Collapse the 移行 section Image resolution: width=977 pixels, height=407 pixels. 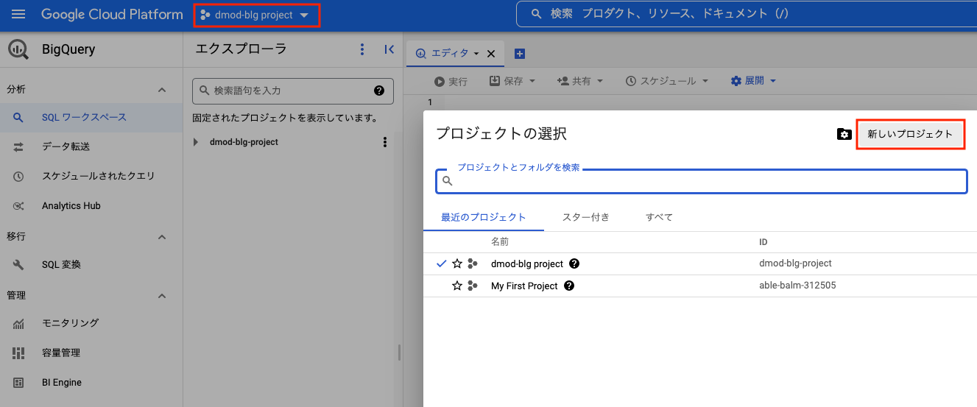click(x=162, y=237)
